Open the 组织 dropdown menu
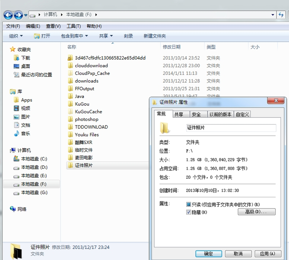The width and height of the screenshot is (289, 260). click(x=16, y=36)
